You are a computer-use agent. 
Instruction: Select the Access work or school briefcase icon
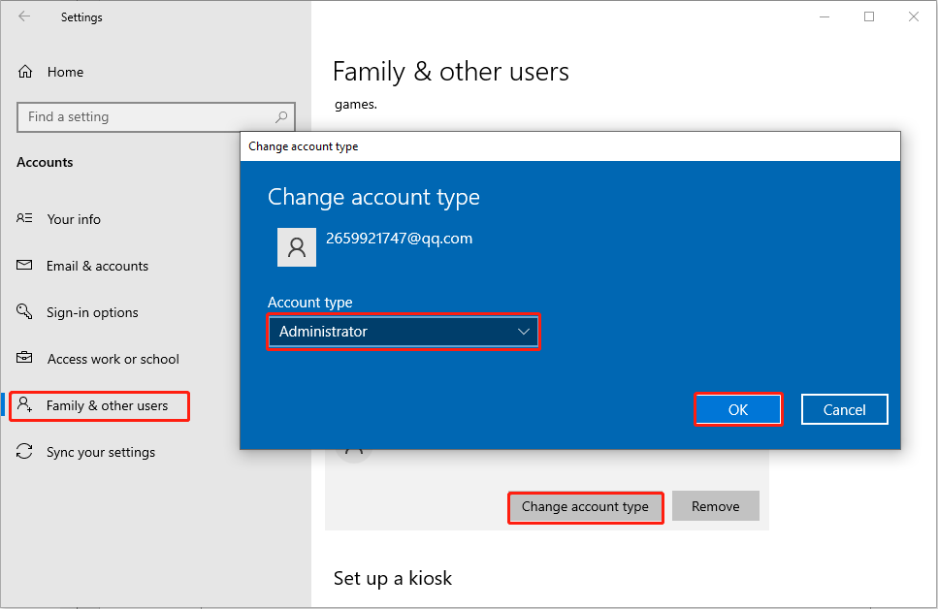[24, 359]
